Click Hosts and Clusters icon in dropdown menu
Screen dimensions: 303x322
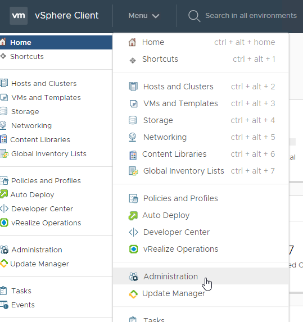pyautogui.click(x=133, y=87)
